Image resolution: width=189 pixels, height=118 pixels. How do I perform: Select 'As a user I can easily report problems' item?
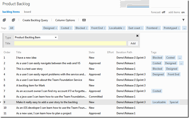pos(51,74)
